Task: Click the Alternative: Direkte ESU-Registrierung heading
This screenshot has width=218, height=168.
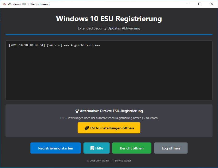Action: point(111,111)
